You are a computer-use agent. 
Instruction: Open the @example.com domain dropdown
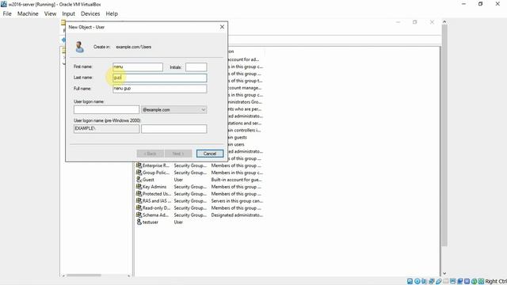pyautogui.click(x=174, y=109)
